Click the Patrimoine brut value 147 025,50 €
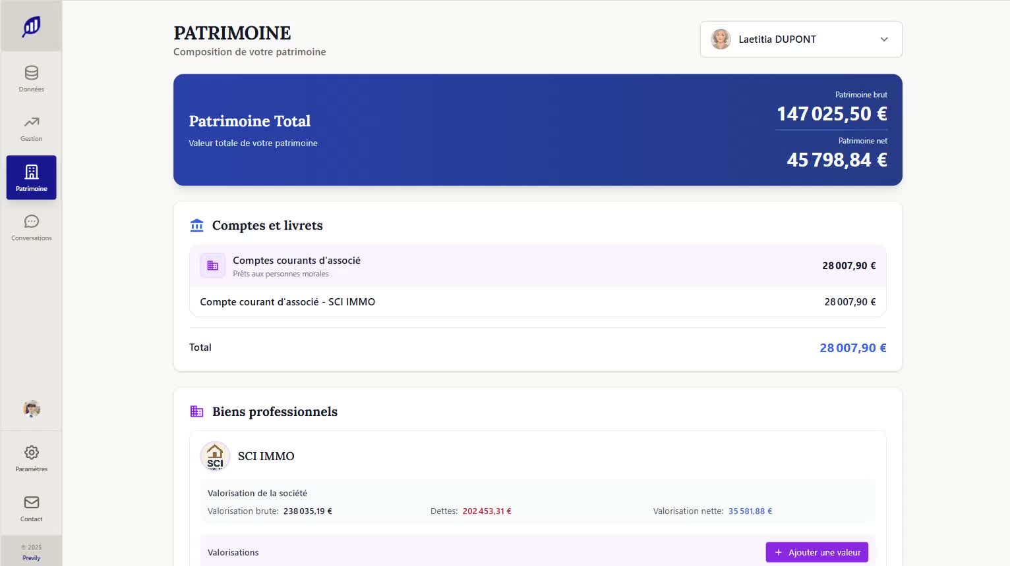This screenshot has width=1010, height=566. 831,114
